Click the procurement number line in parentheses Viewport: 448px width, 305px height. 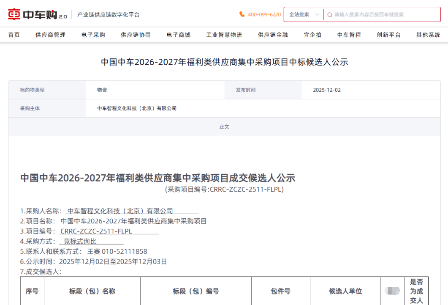[224, 190]
